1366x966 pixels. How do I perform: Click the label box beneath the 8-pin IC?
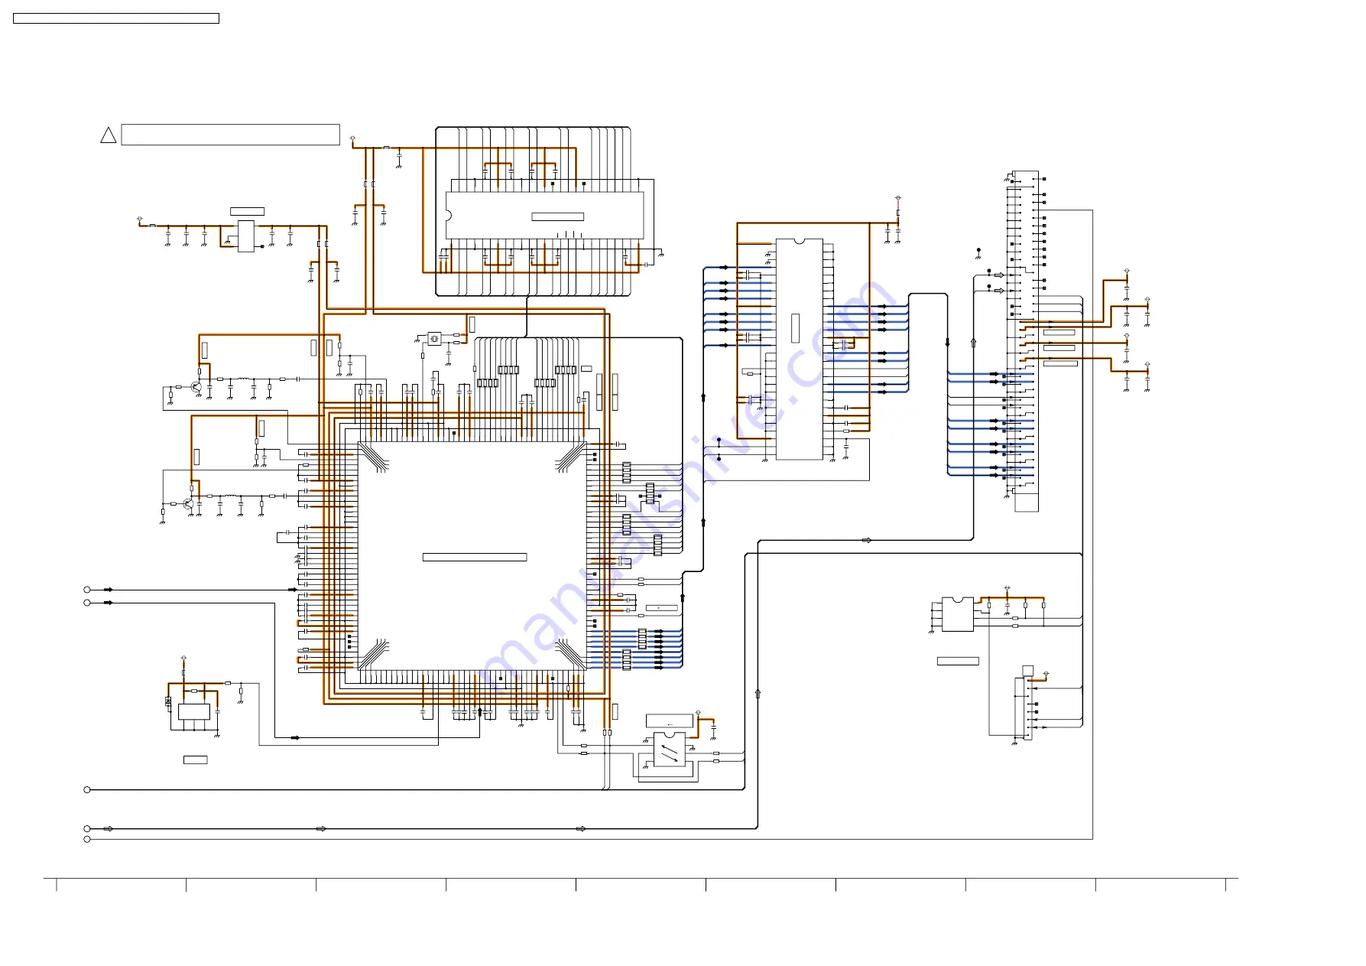pos(958,661)
